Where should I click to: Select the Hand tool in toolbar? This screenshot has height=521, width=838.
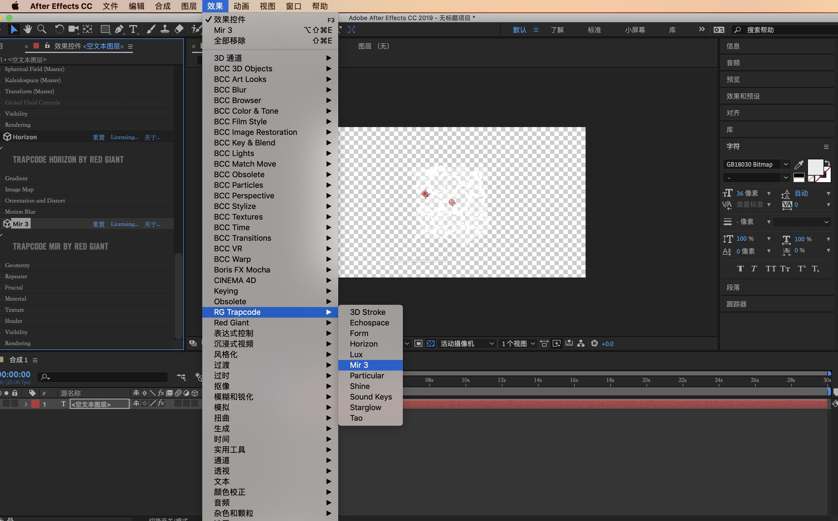[28, 30]
